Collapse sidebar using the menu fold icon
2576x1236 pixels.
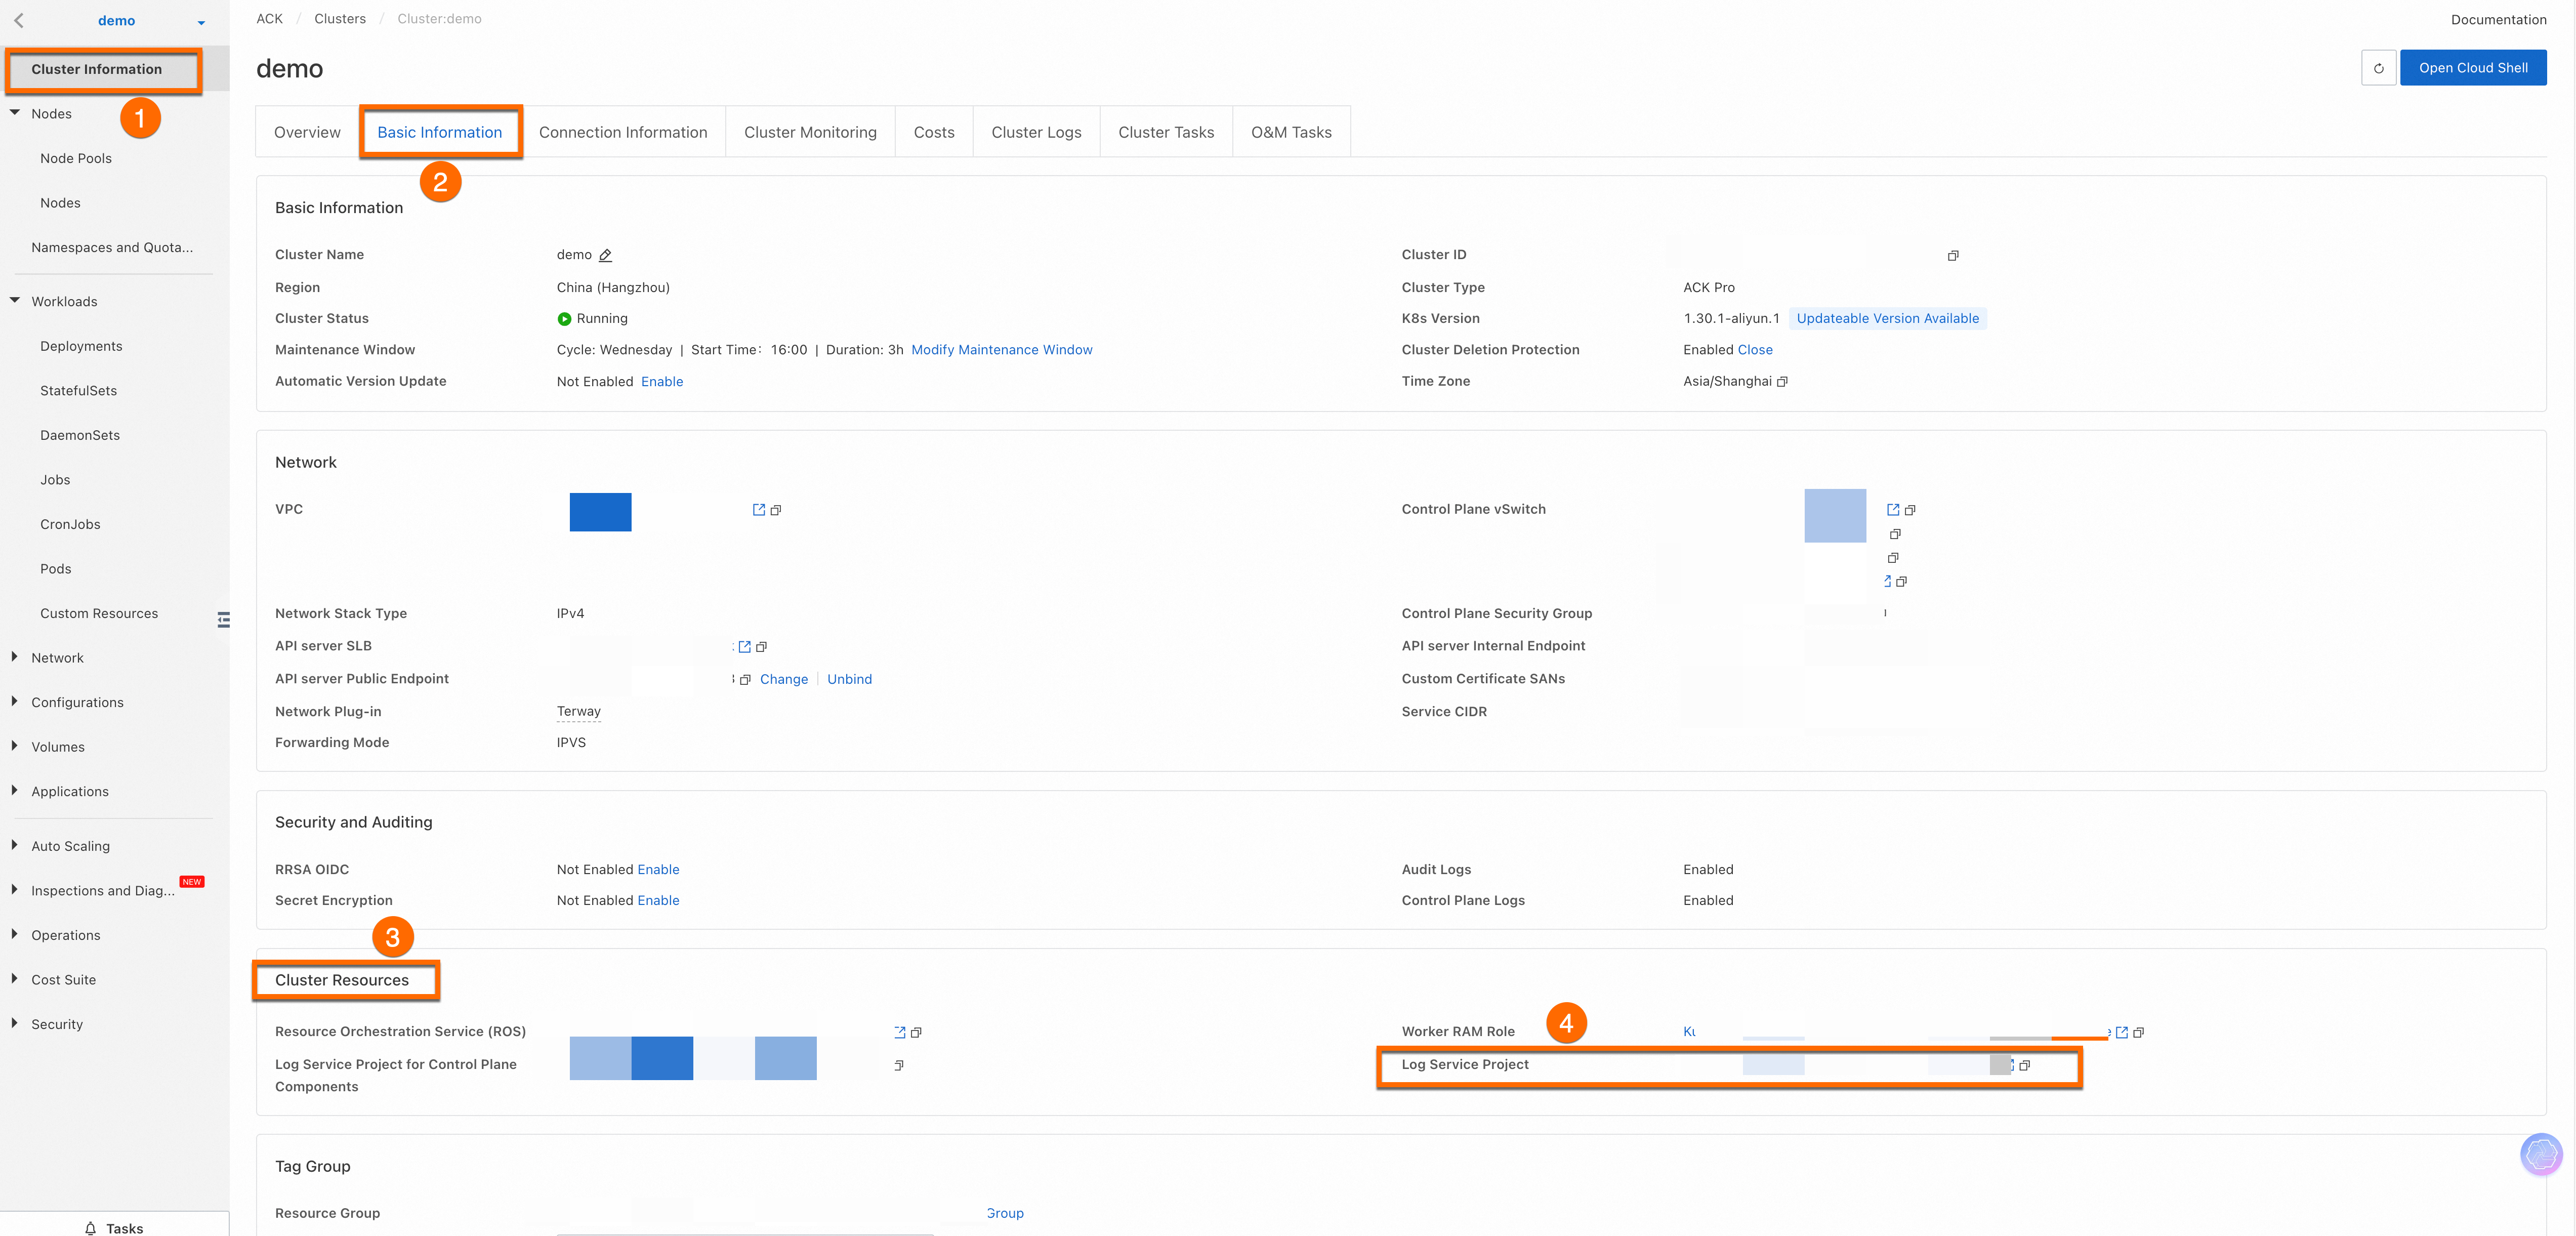click(x=224, y=620)
